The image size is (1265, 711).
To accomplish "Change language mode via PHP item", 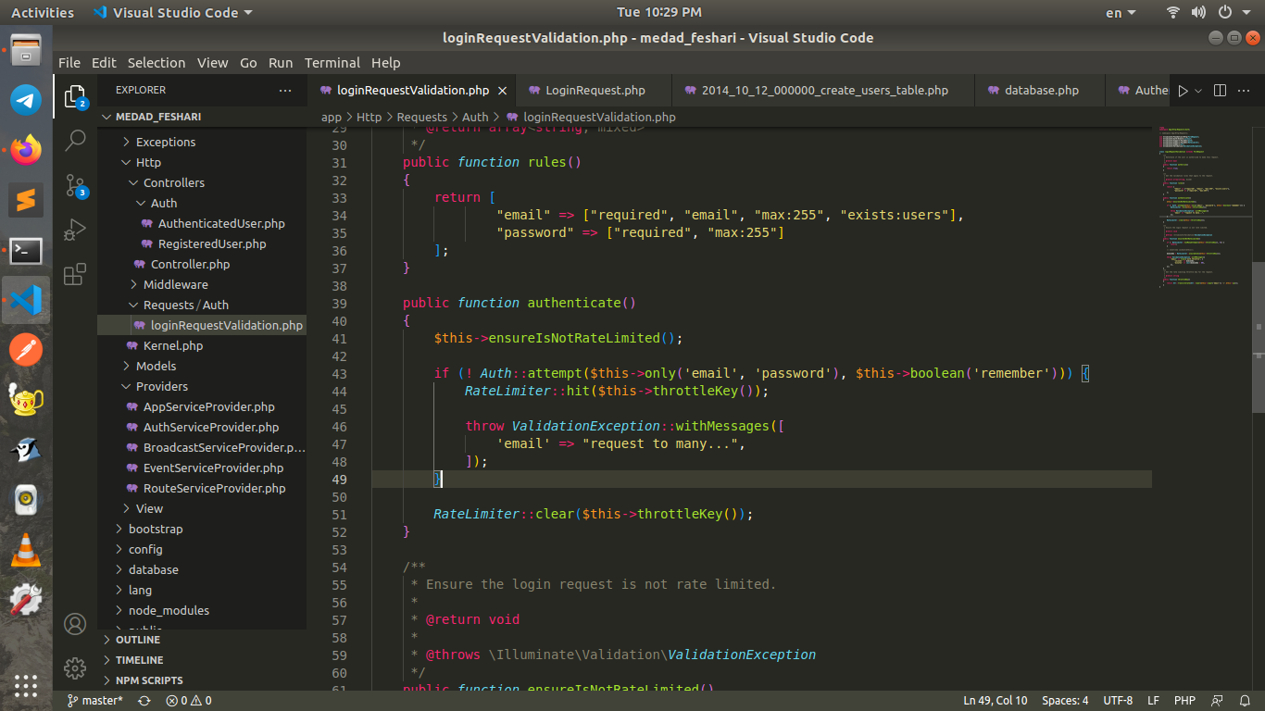I will click(1184, 701).
